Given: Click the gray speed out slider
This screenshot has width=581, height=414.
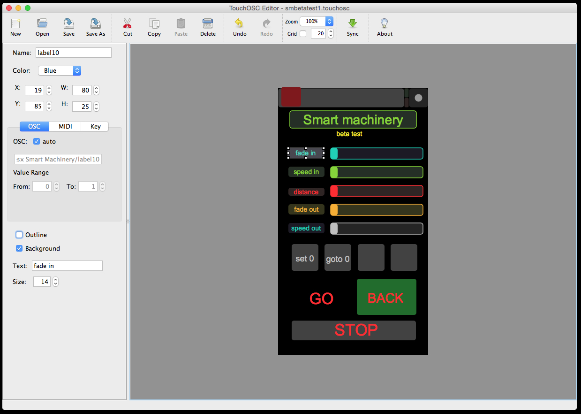Looking at the screenshot, I should 377,229.
